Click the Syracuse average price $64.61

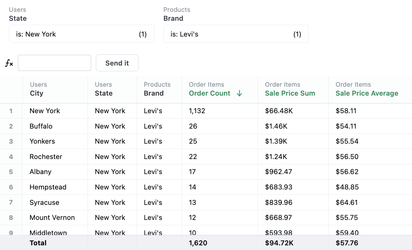pos(347,202)
